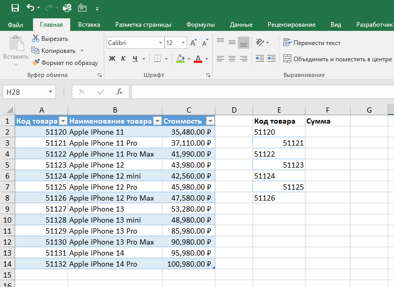The image size is (394, 287).
Task: Click Increase Indent icon
Action: 271,59
